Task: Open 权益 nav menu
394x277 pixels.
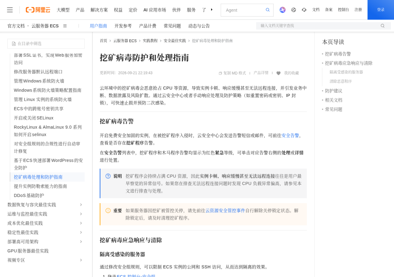Action: coord(118,10)
